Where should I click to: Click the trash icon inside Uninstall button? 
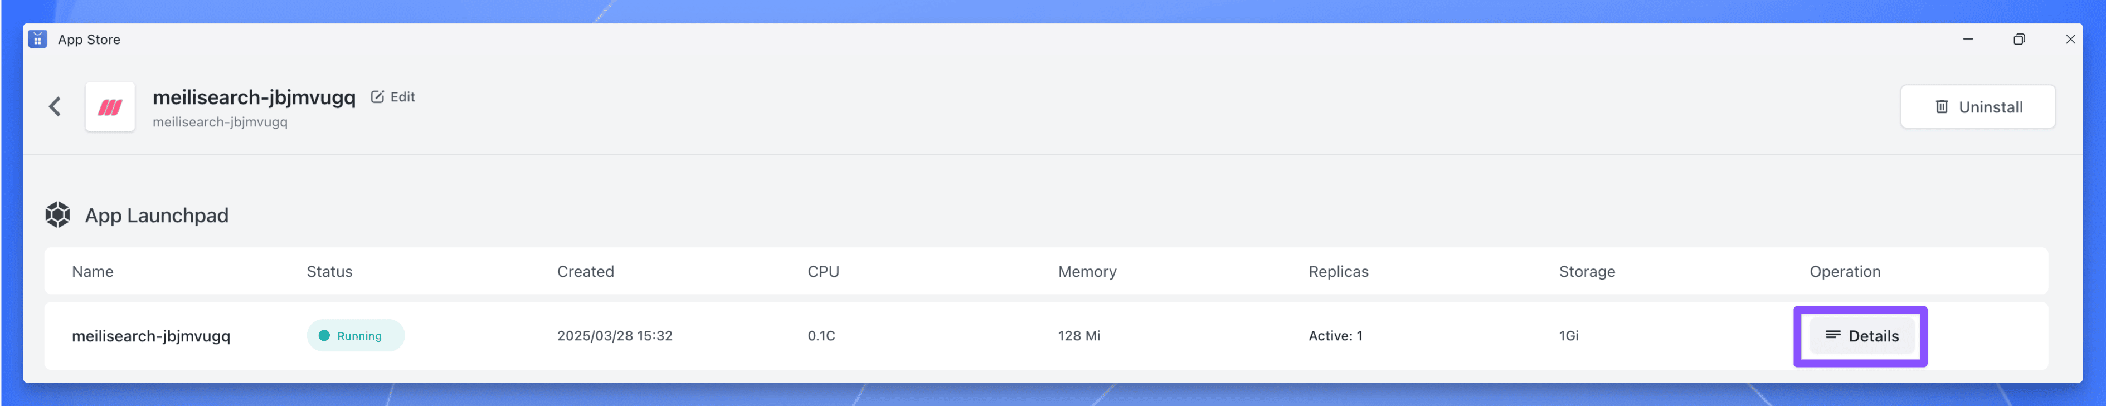point(1941,106)
